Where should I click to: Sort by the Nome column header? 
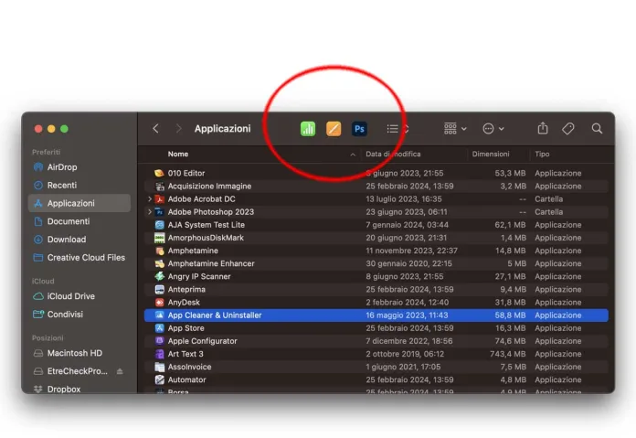click(178, 155)
